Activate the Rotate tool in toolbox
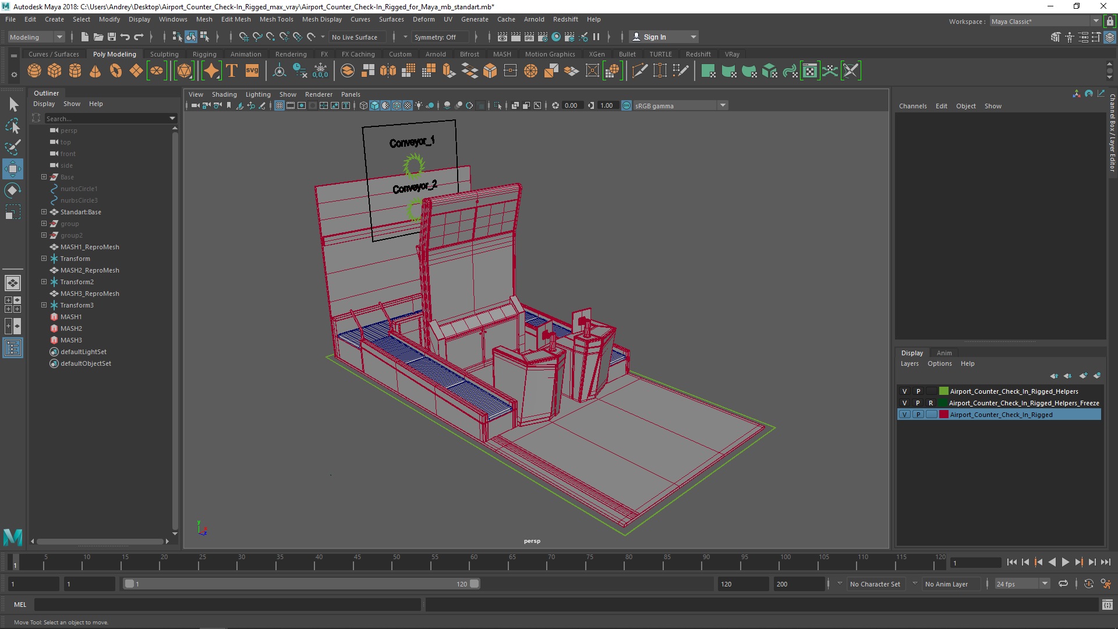The height and width of the screenshot is (629, 1118). [13, 190]
